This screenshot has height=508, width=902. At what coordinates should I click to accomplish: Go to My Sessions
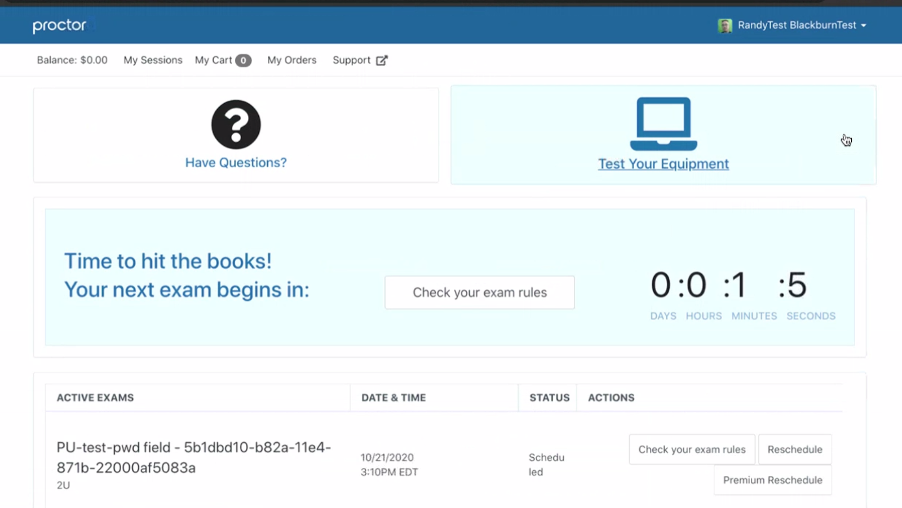click(x=153, y=60)
